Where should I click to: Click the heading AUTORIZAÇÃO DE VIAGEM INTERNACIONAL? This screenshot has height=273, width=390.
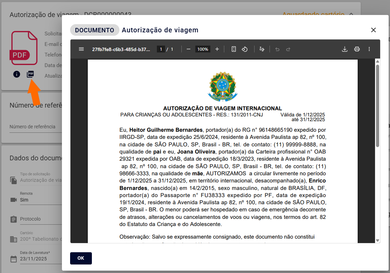point(223,109)
